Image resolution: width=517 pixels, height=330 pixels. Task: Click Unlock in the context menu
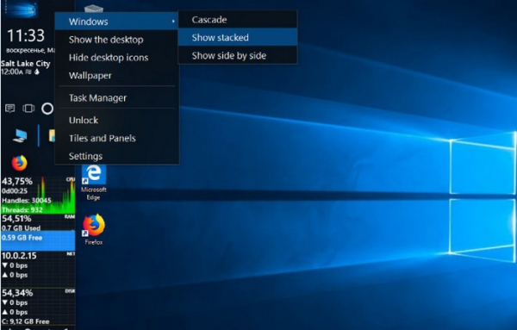116,120
